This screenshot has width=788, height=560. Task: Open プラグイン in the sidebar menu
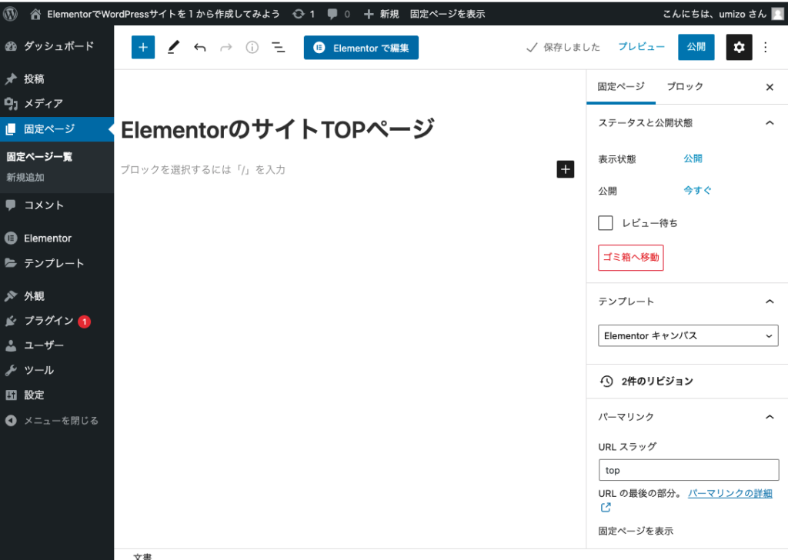tap(48, 321)
